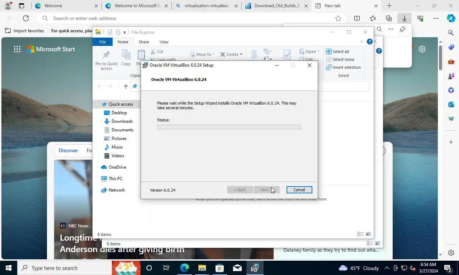Open Copilot sidebar icon
The width and height of the screenshot is (459, 275).
click(451, 18)
